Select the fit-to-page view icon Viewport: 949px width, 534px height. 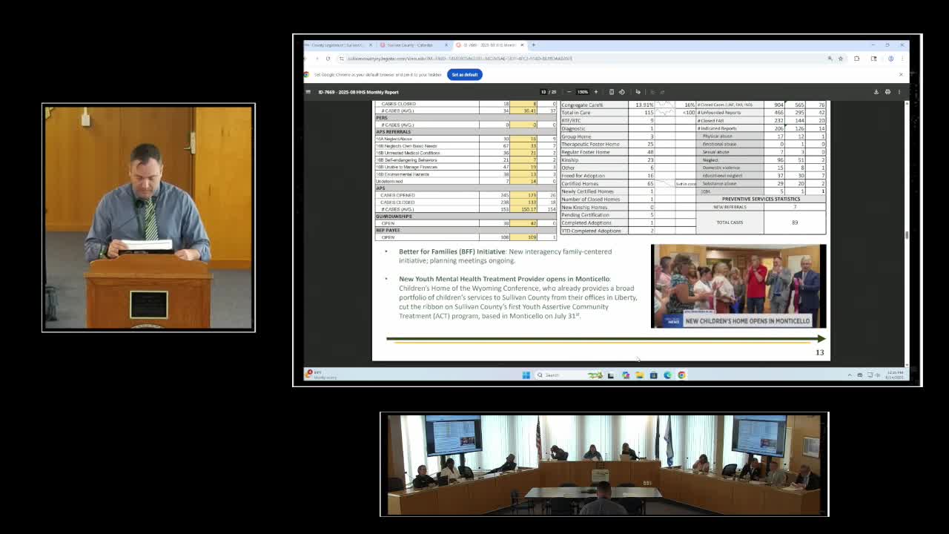pyautogui.click(x=612, y=92)
